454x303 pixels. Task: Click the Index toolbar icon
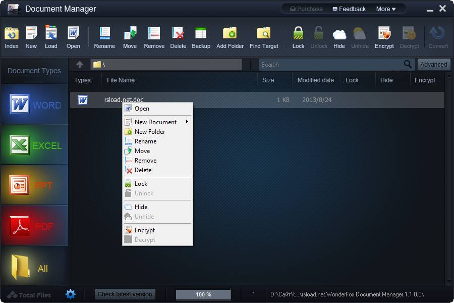[12, 34]
